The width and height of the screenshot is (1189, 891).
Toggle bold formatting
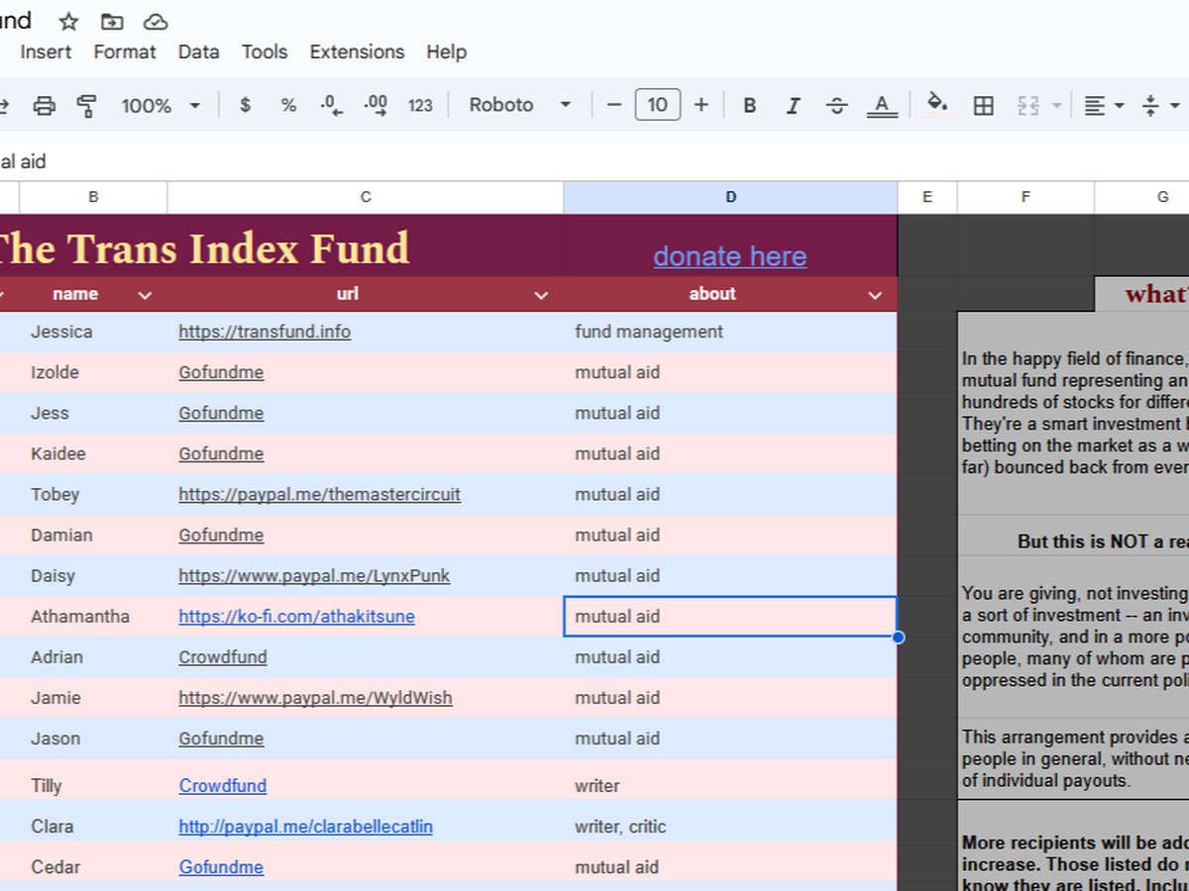click(x=749, y=105)
